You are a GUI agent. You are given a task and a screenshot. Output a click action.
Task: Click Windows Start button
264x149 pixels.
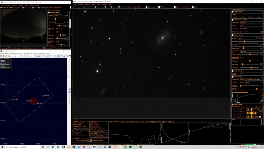coord(2,147)
